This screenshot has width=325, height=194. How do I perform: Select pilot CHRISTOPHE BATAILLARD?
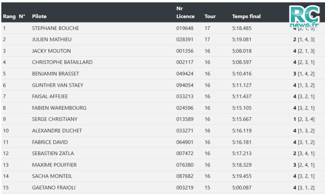coord(62,62)
